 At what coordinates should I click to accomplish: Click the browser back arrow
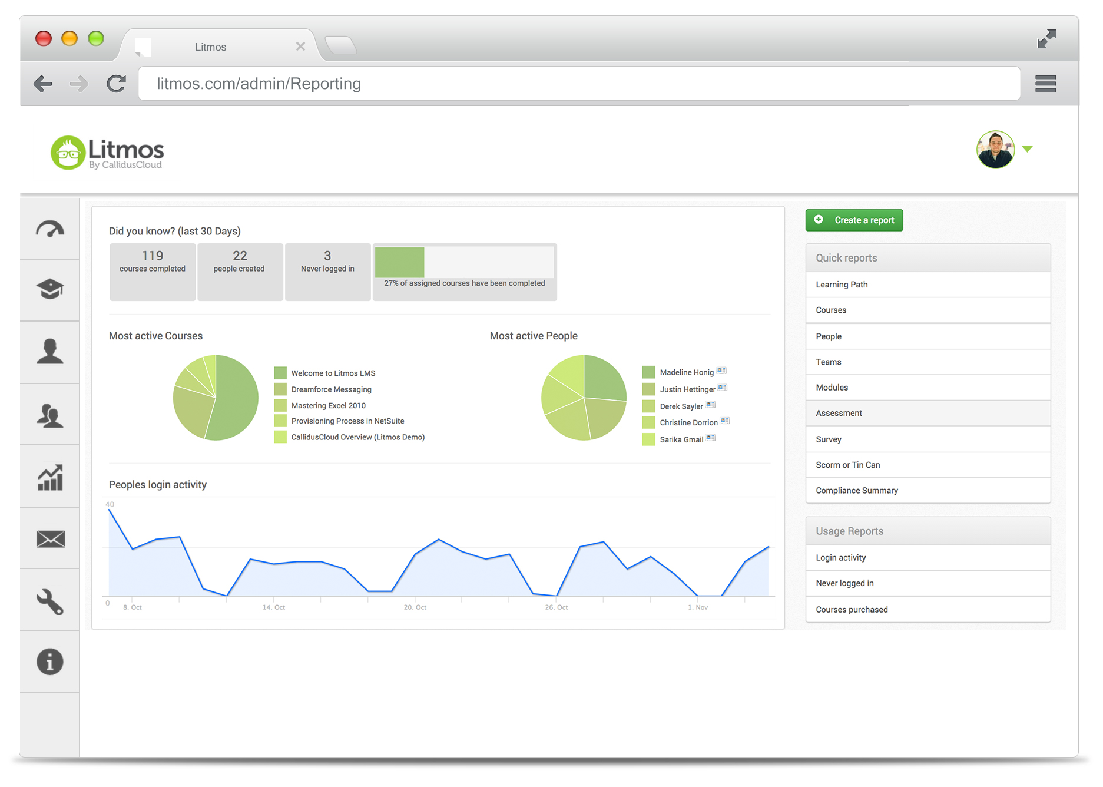pos(42,84)
